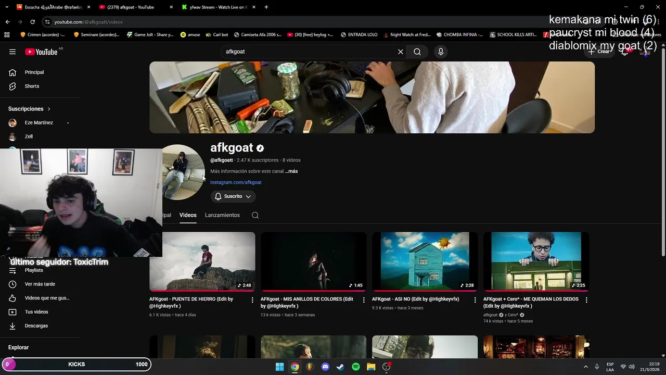Open Steam from the taskbar
Viewport: 666px width, 375px height.
pyautogui.click(x=340, y=367)
